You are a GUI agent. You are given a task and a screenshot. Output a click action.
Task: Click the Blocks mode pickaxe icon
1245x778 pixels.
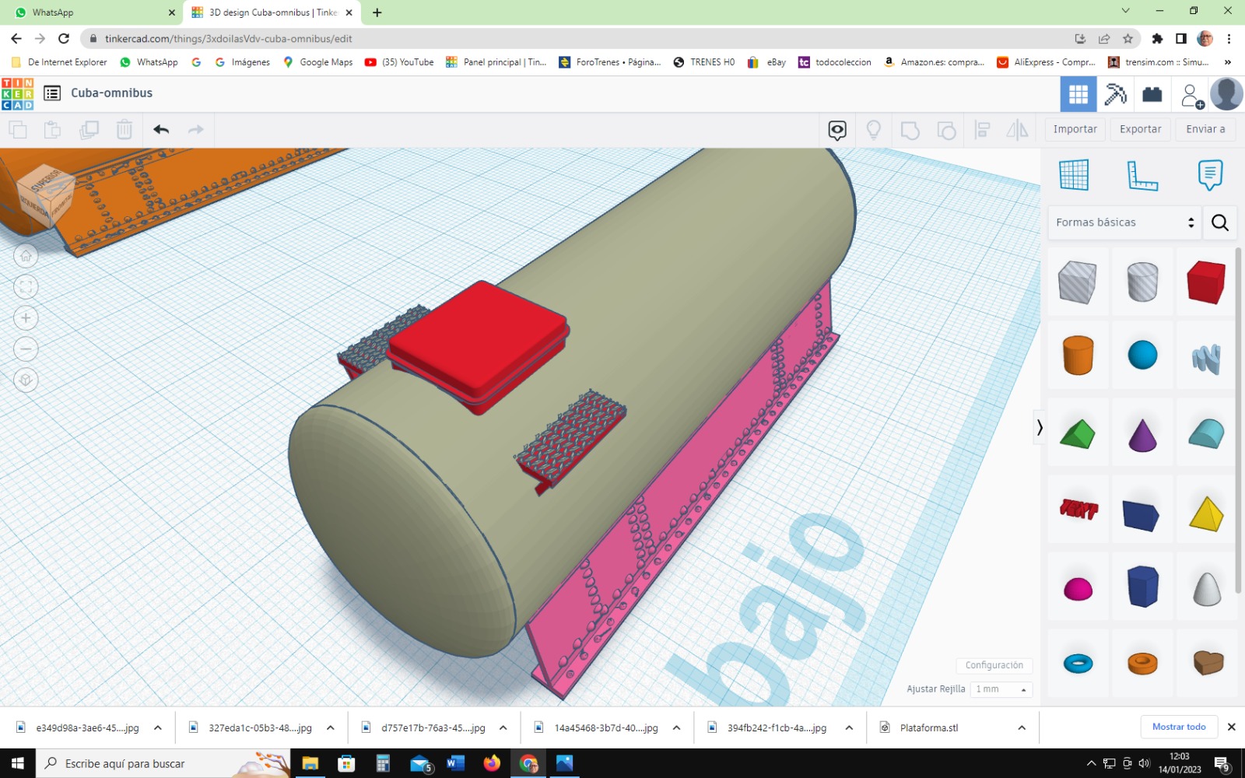pyautogui.click(x=1115, y=94)
